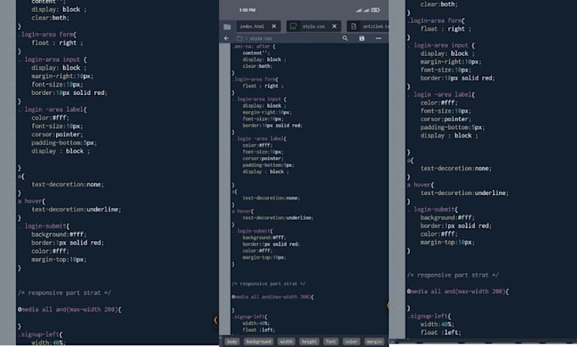Click the green CSS file-type icon
This screenshot has width=577, height=347.
point(293,26)
